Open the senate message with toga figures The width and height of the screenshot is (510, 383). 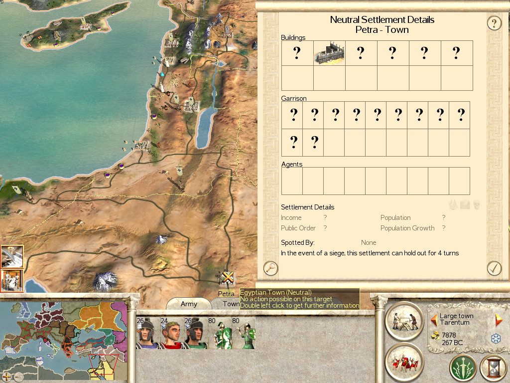click(12, 280)
